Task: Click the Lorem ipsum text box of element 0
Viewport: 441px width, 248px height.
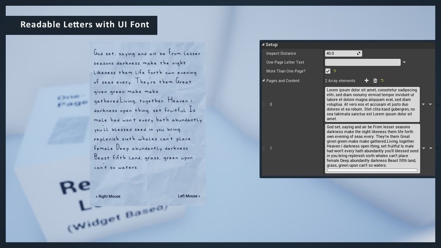Action: pos(372,104)
